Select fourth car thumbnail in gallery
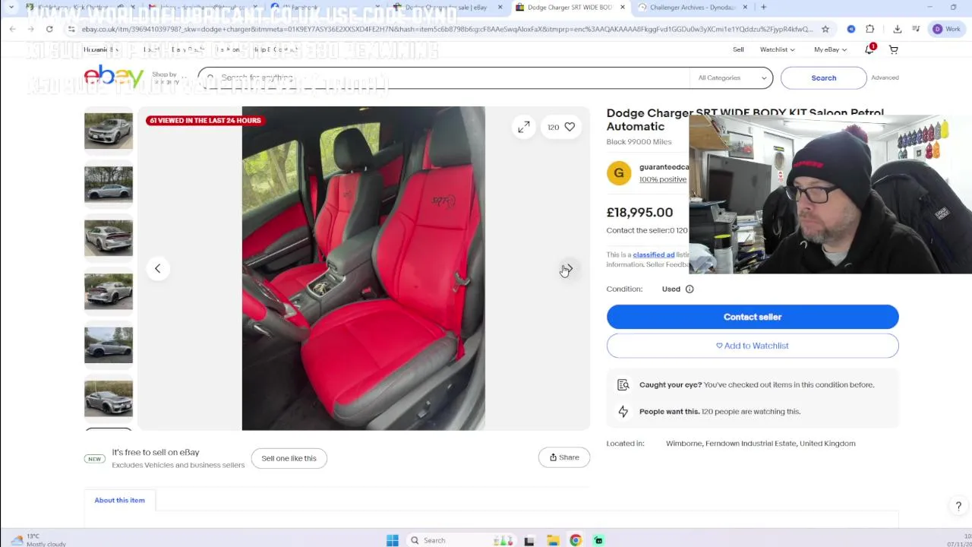The image size is (972, 547). tap(109, 292)
